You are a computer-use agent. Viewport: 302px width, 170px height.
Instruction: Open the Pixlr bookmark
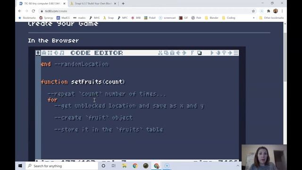point(196,18)
